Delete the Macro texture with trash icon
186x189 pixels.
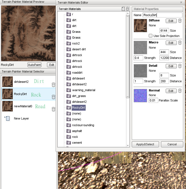tap(180, 43)
